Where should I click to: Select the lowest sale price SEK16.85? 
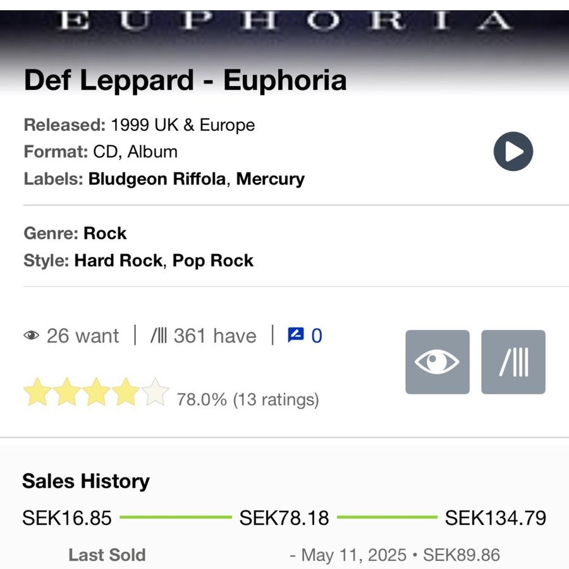pyautogui.click(x=67, y=518)
